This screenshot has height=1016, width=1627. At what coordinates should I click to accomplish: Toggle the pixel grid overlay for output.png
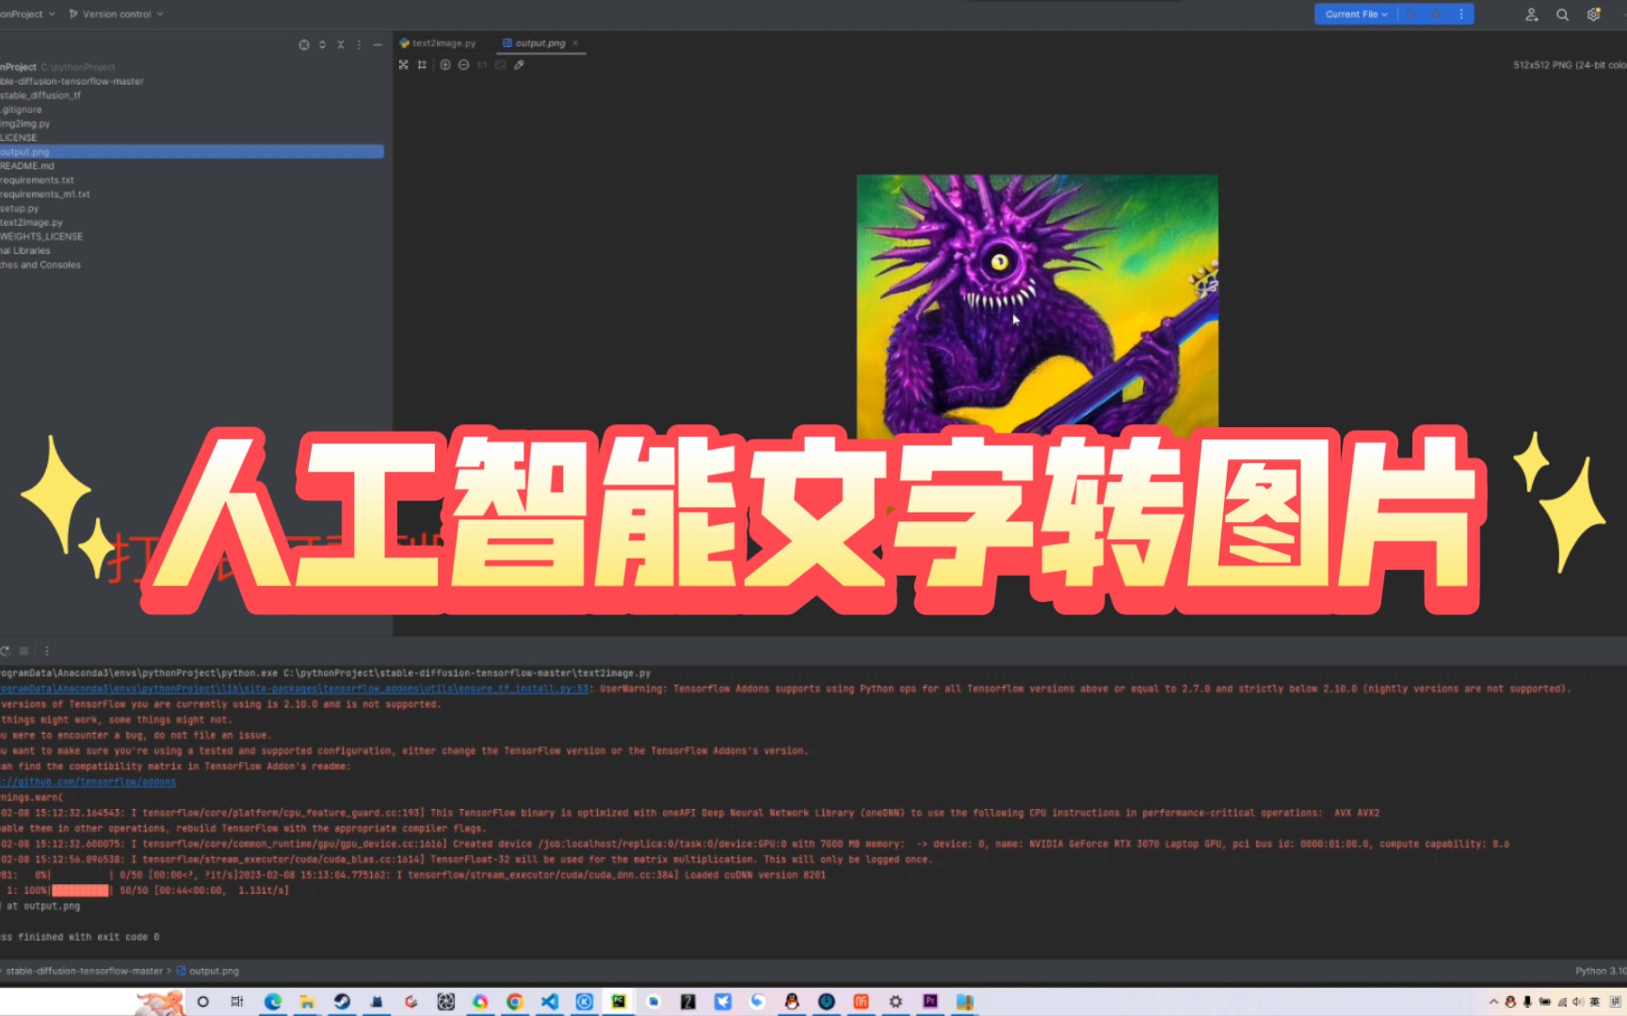coord(422,64)
